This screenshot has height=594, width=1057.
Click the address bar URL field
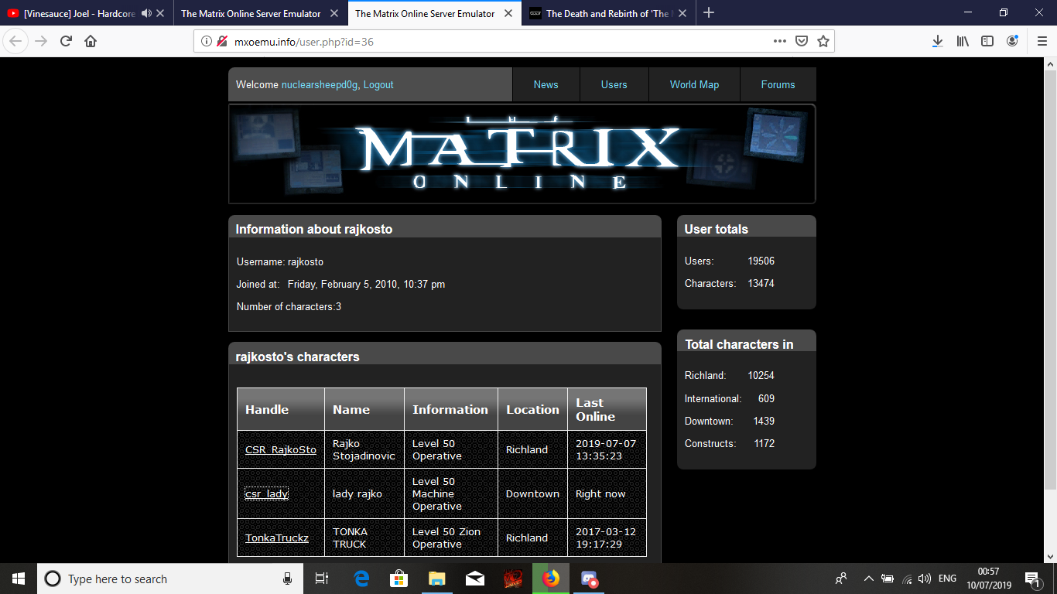pos(495,41)
